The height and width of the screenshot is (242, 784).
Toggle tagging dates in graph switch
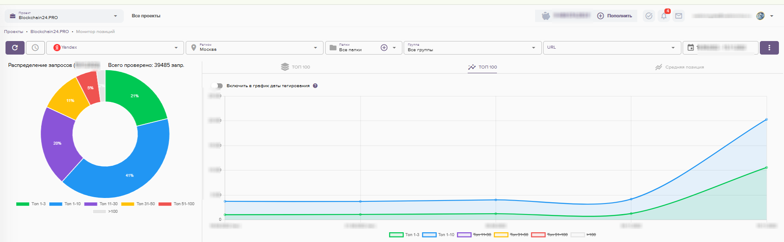pos(217,86)
